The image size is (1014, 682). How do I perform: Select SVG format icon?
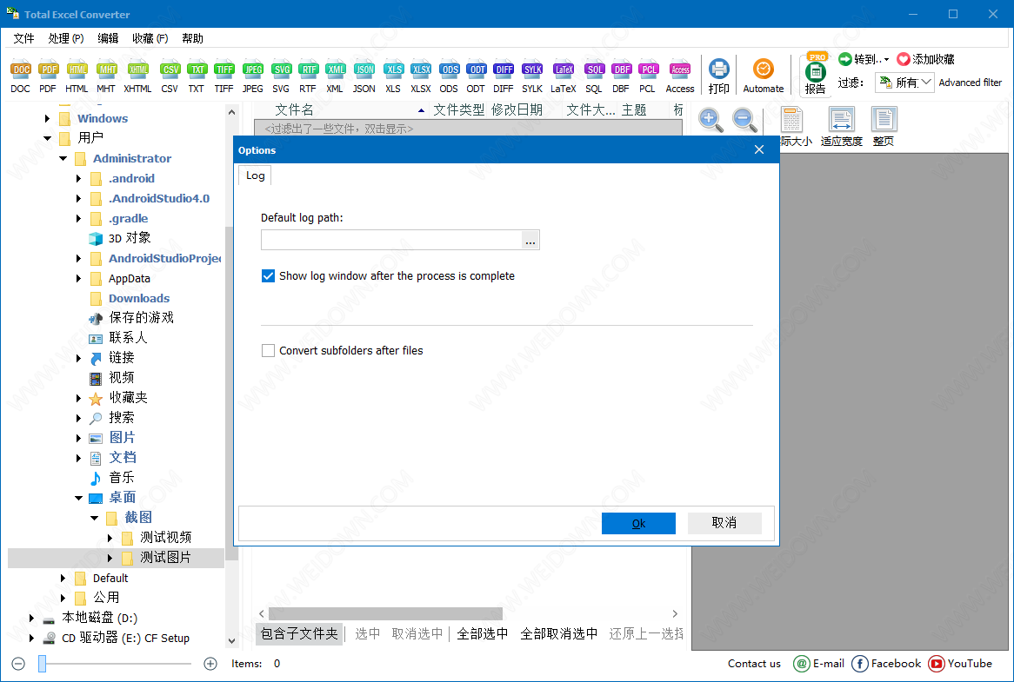coord(281,76)
